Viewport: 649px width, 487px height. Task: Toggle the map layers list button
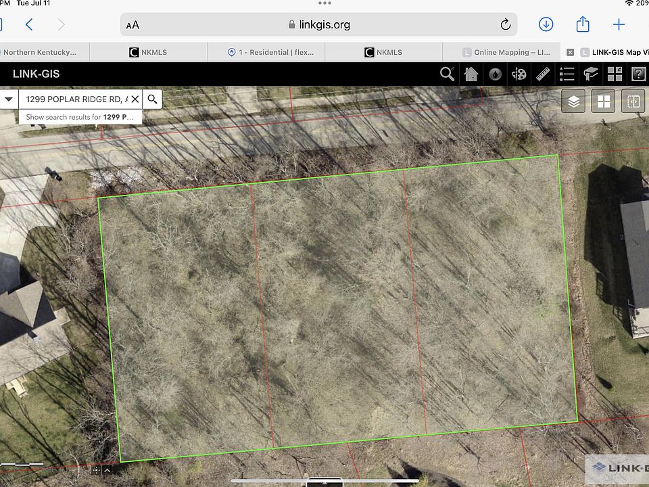(x=573, y=101)
